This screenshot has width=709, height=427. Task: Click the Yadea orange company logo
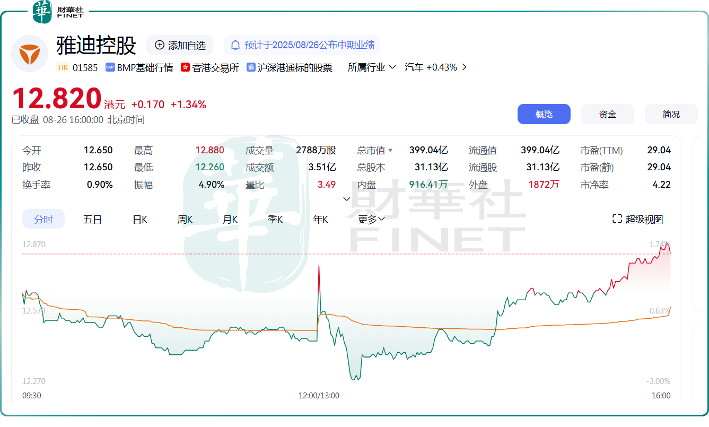pos(30,54)
